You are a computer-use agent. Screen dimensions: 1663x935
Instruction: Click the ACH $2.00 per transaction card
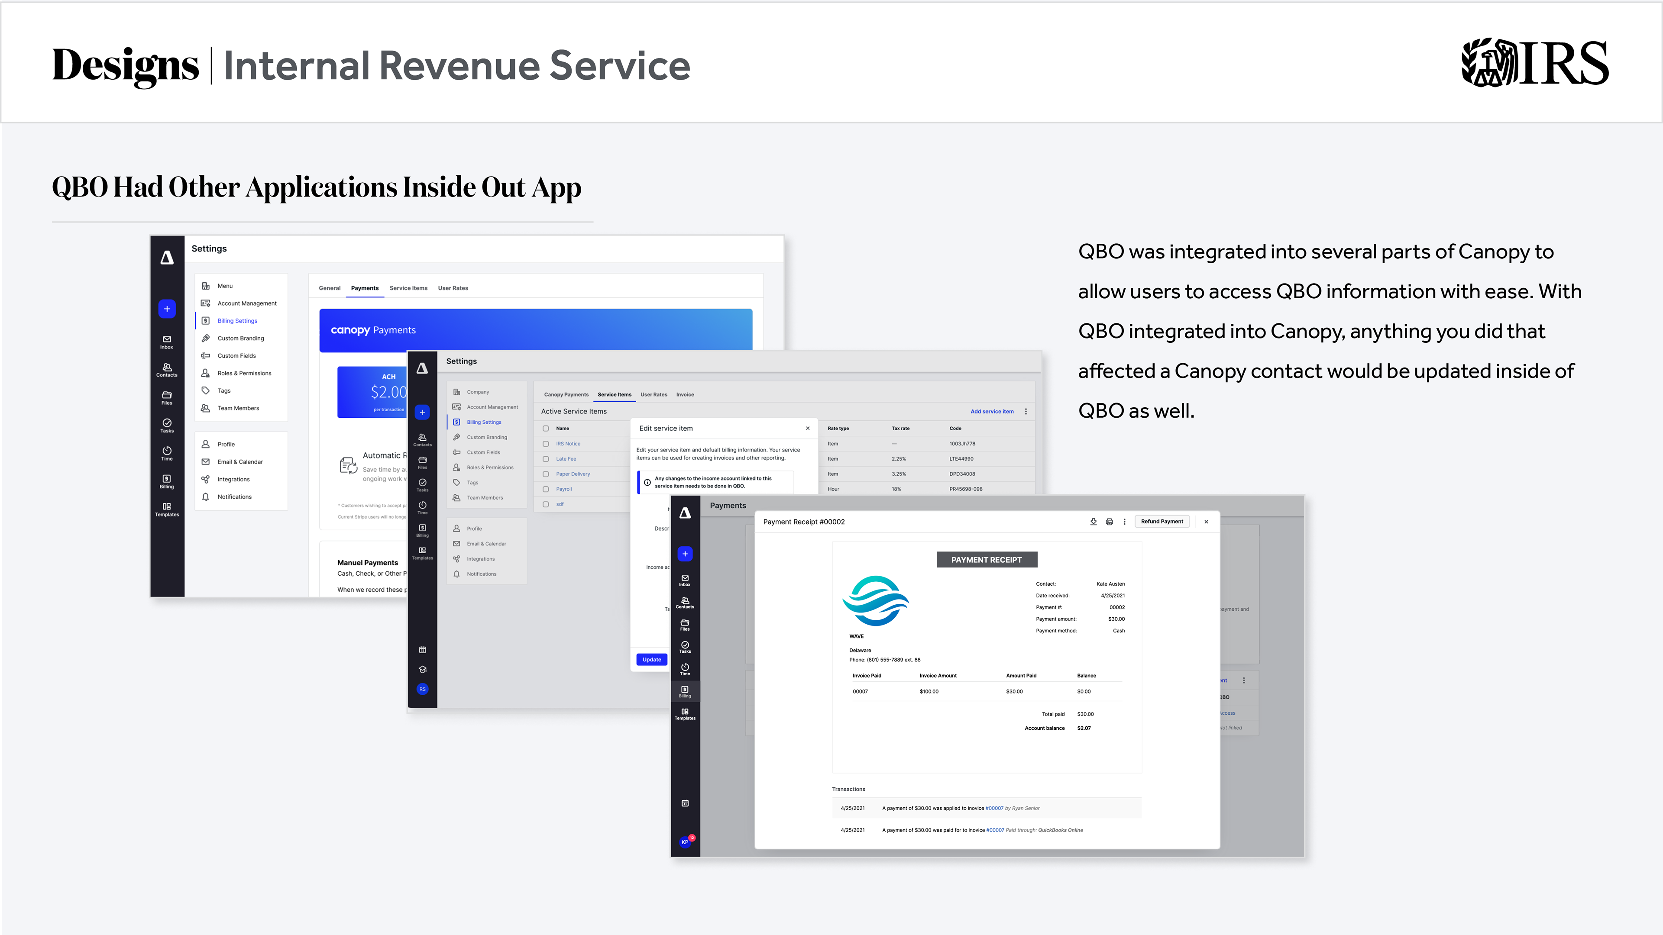[x=372, y=392]
